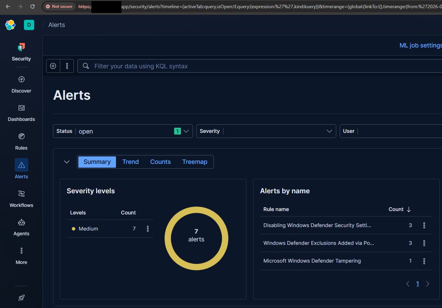Go to the next page arrow in Alerts by name
Viewport: 442px width, 308px height.
coord(428,284)
